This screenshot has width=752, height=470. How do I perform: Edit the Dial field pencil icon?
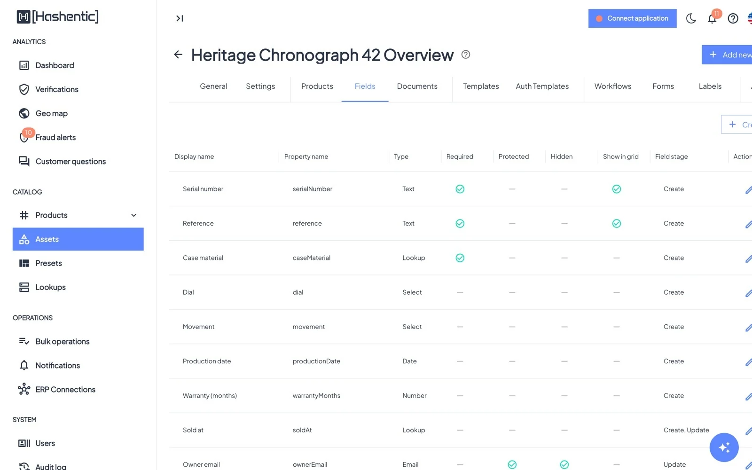tap(748, 293)
